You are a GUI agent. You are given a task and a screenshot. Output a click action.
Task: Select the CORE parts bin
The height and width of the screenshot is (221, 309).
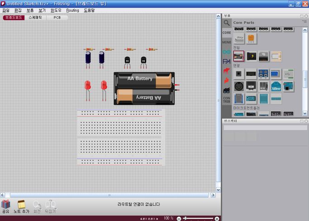point(227,33)
